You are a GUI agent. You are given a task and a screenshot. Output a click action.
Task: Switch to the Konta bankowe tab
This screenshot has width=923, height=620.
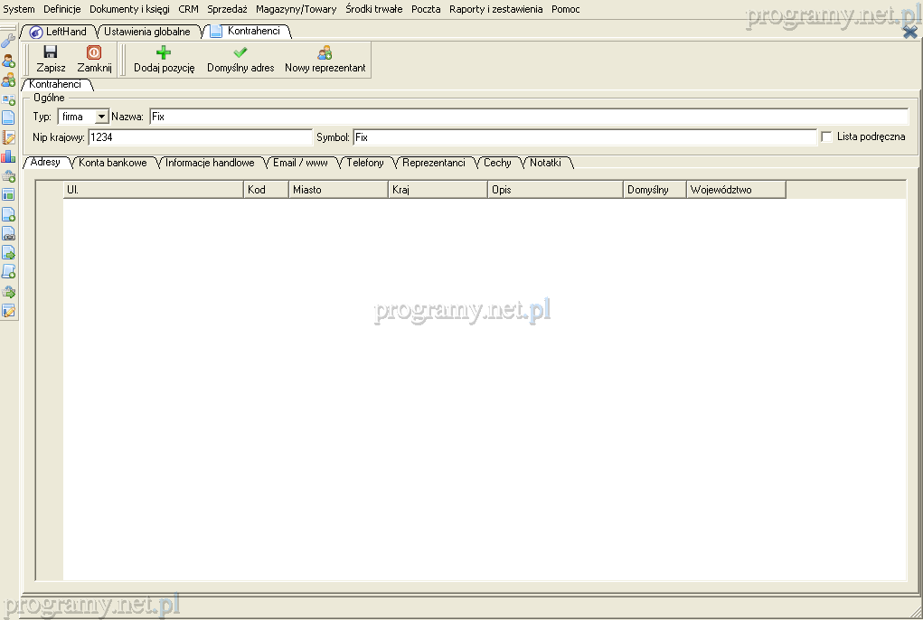point(112,163)
